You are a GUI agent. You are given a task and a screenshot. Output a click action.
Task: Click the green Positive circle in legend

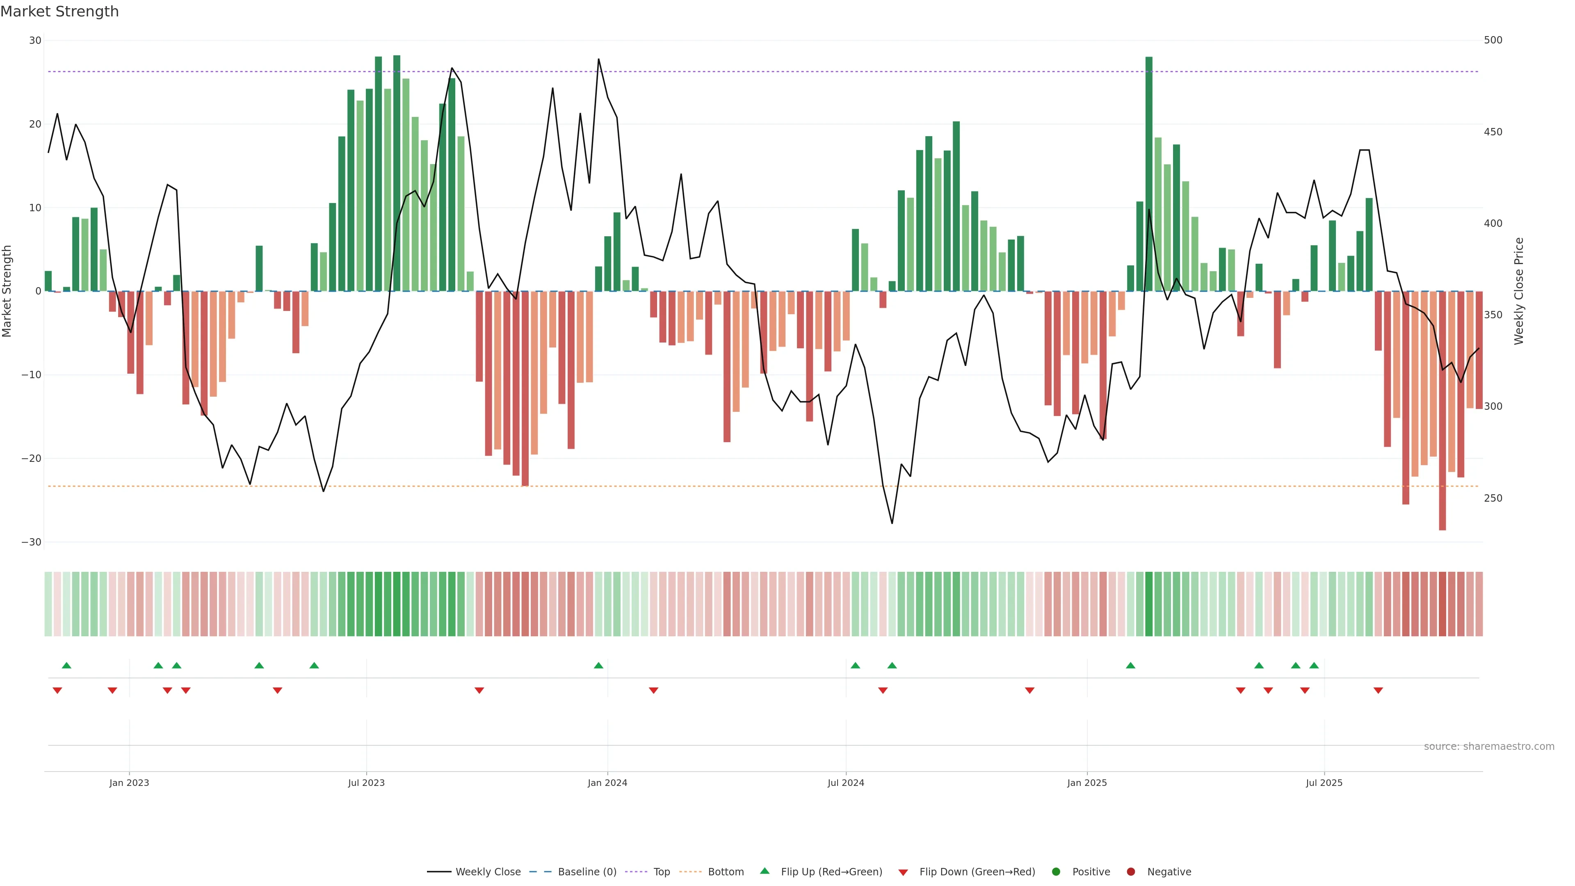(1056, 872)
